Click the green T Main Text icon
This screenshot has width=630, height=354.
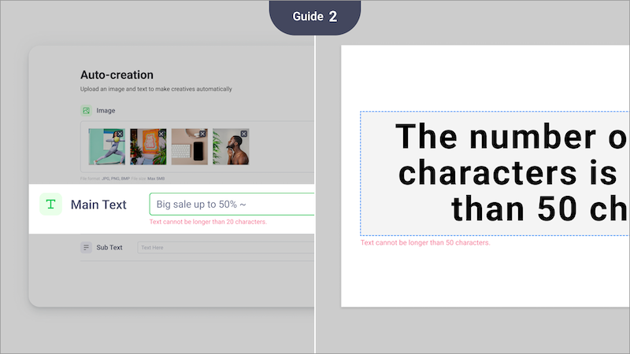(x=50, y=205)
